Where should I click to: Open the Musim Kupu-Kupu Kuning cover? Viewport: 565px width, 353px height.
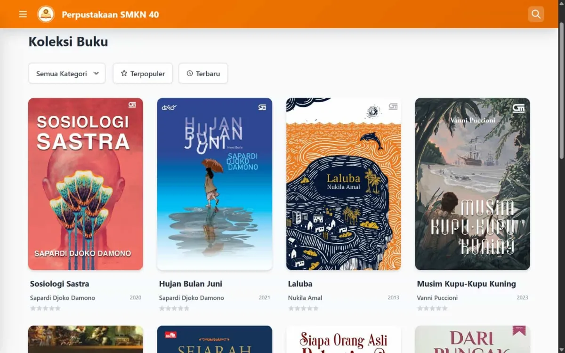tap(473, 184)
